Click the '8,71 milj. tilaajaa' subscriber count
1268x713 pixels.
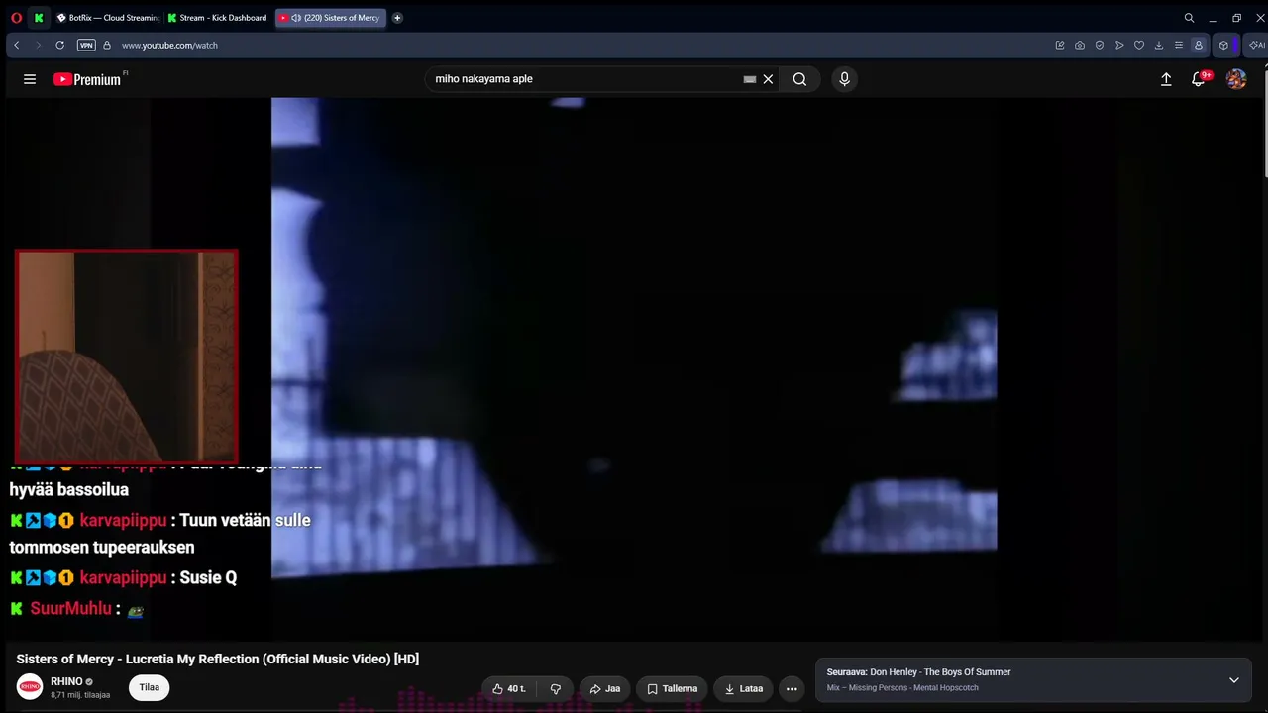coord(80,695)
